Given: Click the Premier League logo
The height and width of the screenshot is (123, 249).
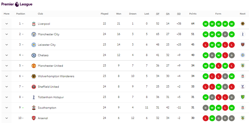Looking at the screenshot, I should pyautogui.click(x=17, y=4).
